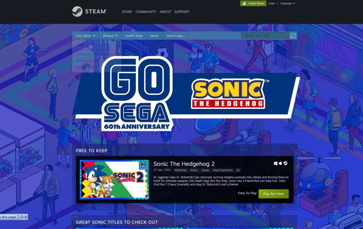This screenshot has height=229, width=363.
Task: Click the Steam logo in the header
Action: pyautogui.click(x=89, y=11)
